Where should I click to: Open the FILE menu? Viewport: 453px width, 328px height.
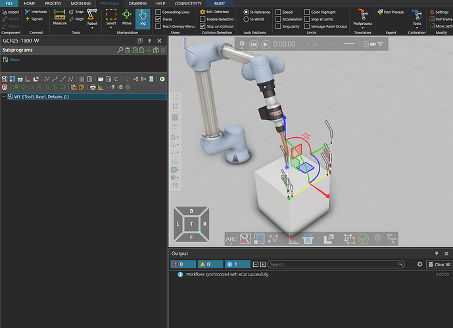9,3
